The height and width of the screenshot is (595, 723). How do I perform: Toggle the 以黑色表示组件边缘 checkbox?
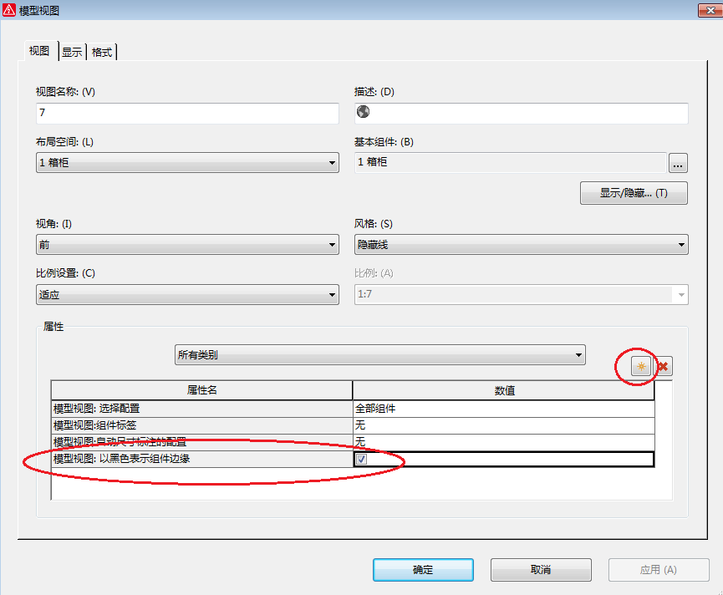click(361, 459)
